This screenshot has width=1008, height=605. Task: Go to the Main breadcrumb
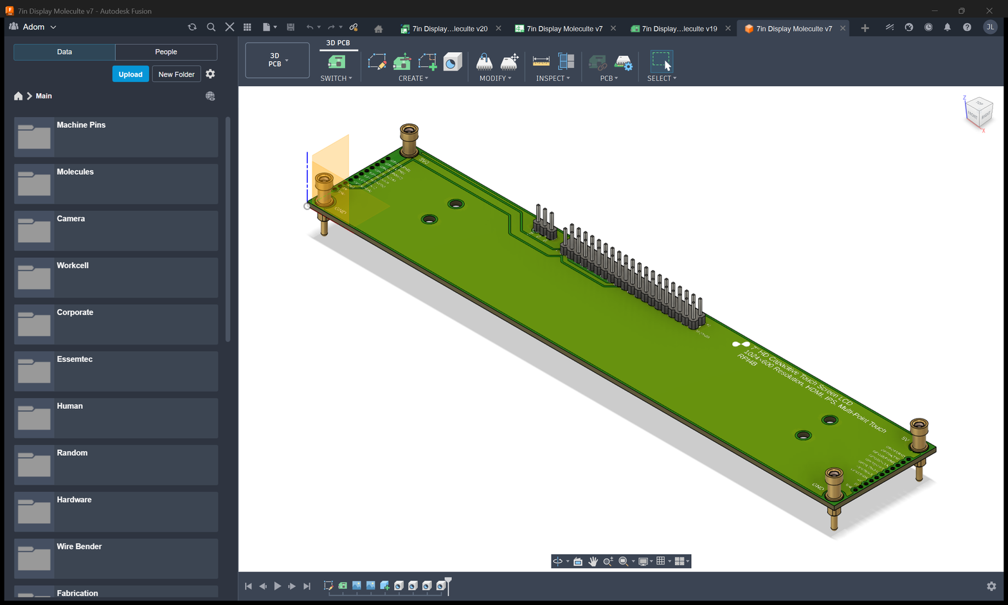(44, 96)
